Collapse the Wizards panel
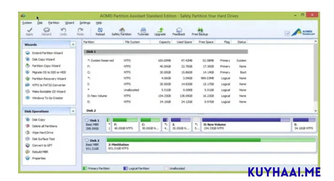Viewport: 334px width, 181px height. coord(73,44)
